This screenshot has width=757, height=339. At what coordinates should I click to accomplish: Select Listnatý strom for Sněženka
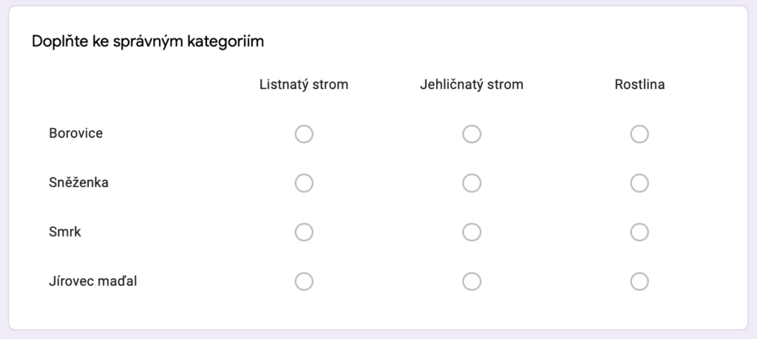[x=304, y=183]
